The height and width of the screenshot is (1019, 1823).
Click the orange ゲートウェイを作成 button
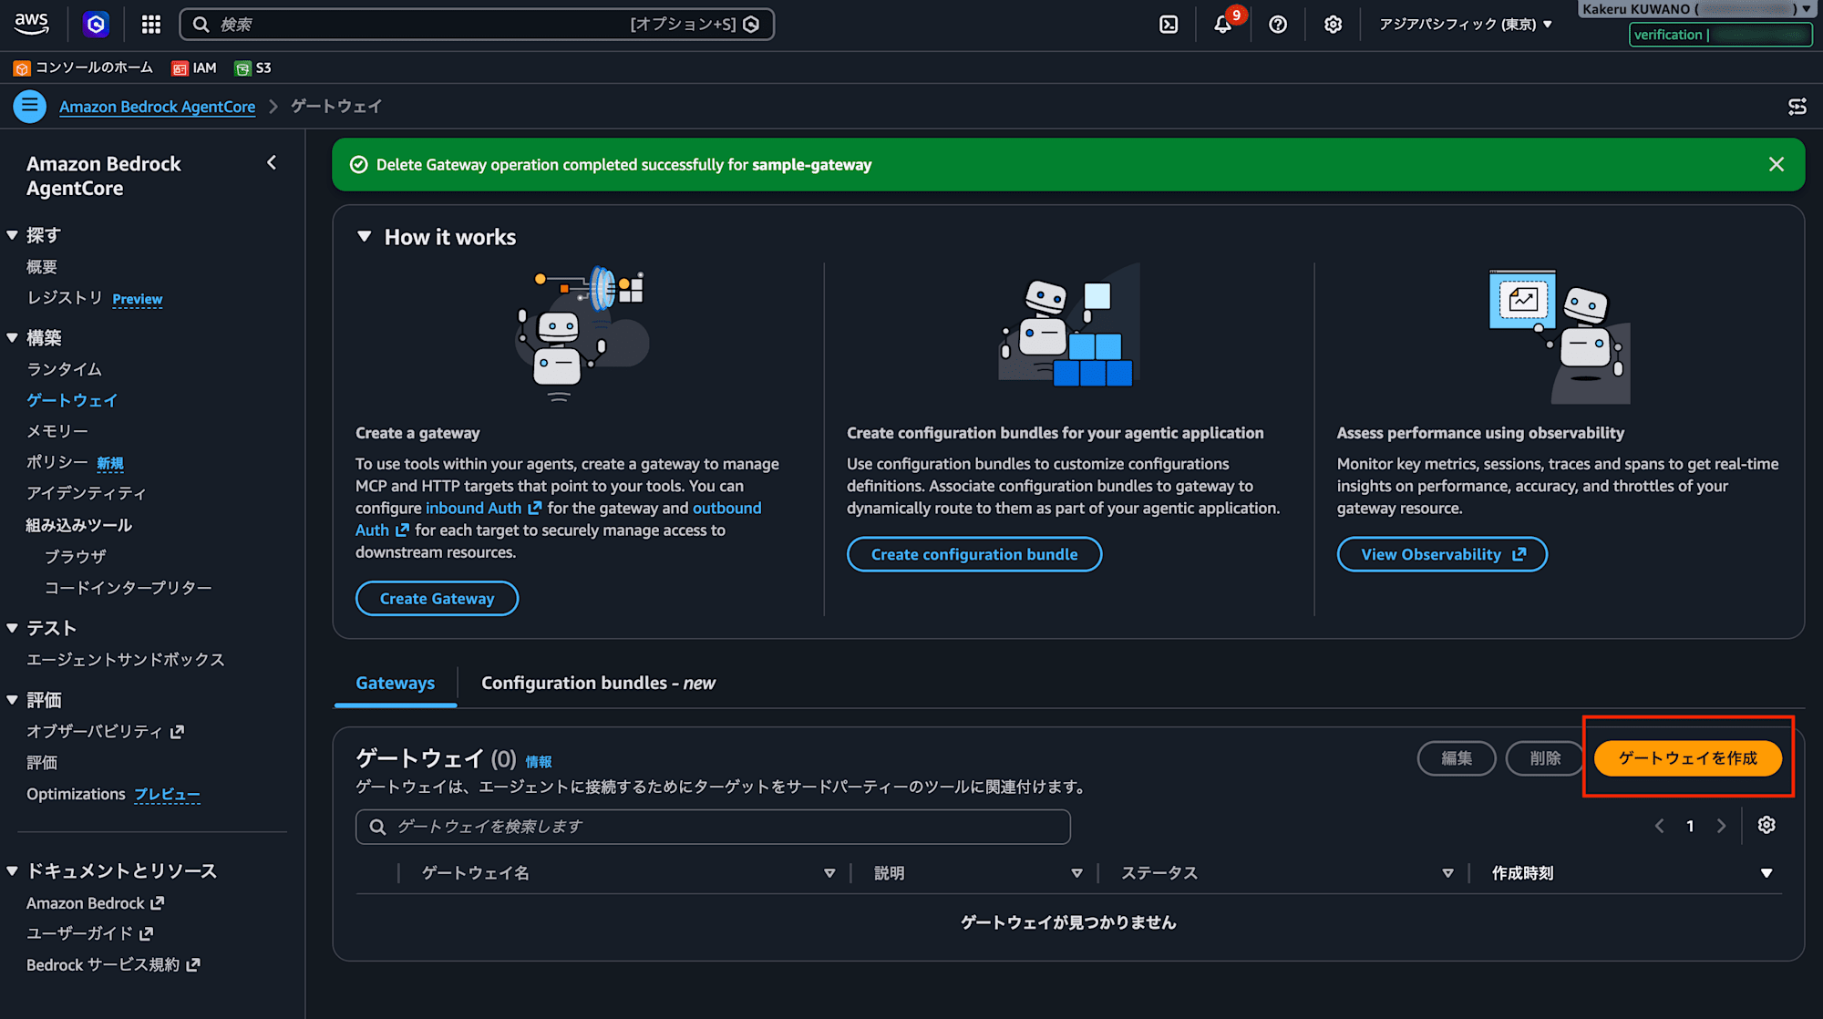1687,758
